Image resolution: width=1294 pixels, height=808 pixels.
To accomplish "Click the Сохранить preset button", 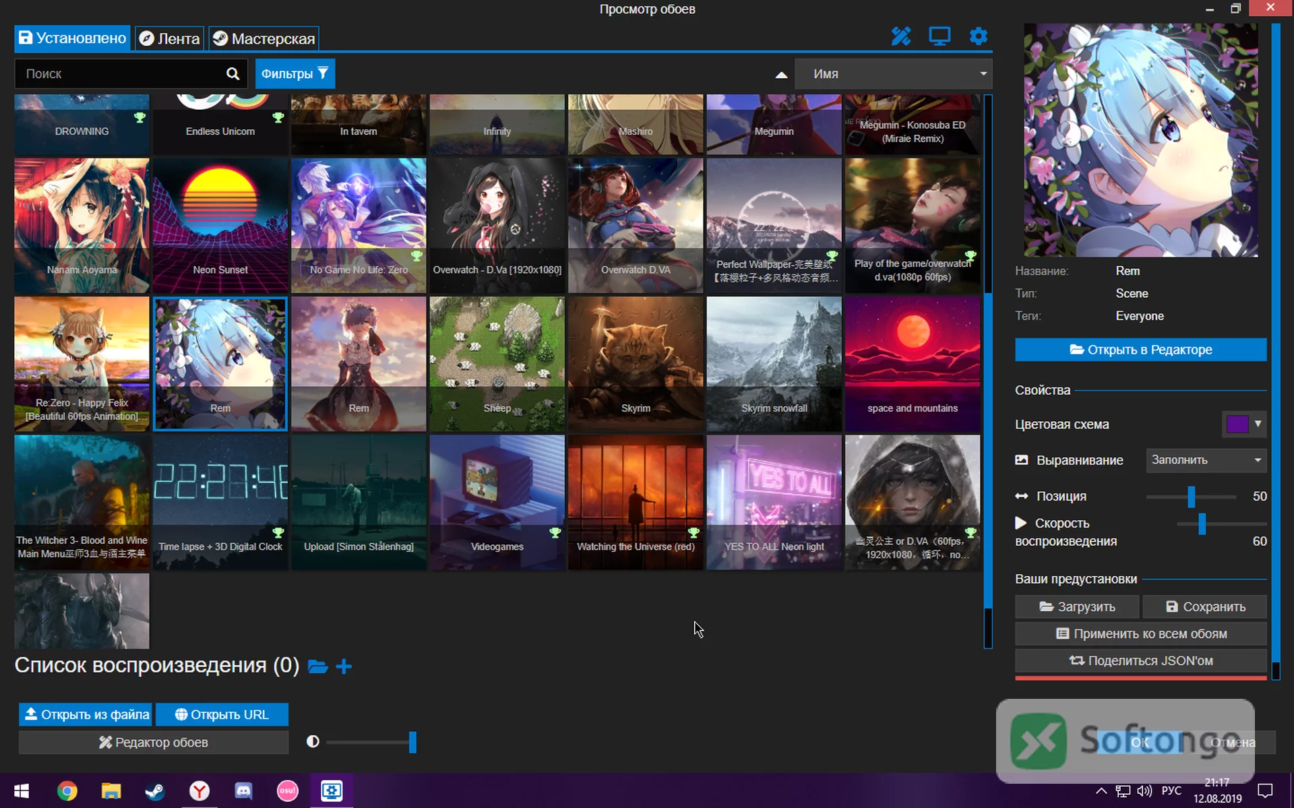I will click(1205, 607).
